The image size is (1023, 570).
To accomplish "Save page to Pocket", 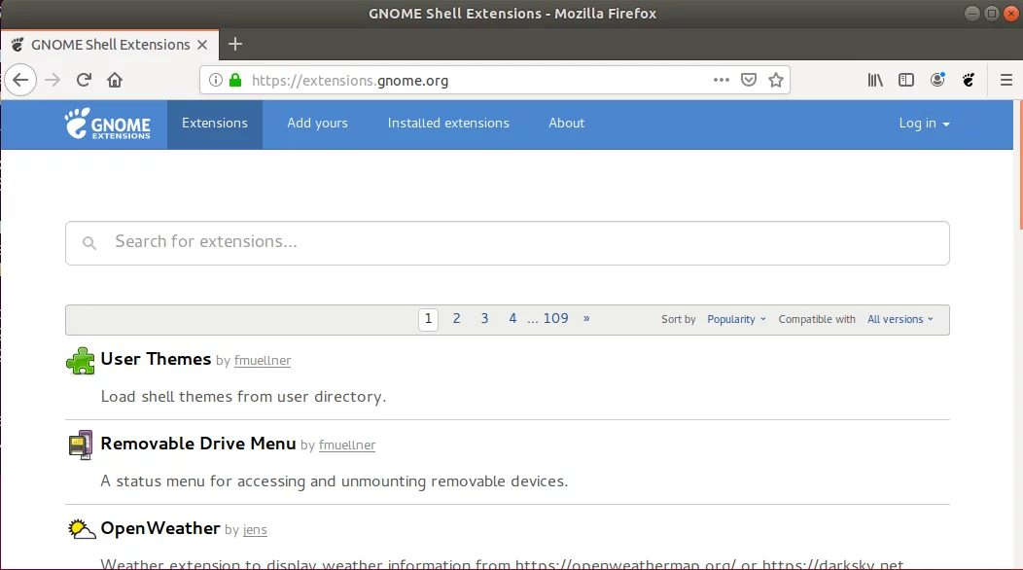I will (749, 80).
